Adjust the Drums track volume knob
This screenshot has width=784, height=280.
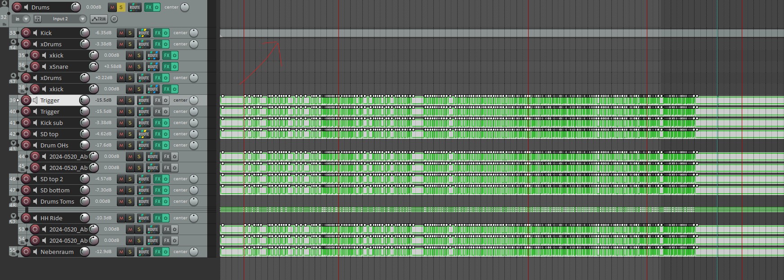click(76, 7)
